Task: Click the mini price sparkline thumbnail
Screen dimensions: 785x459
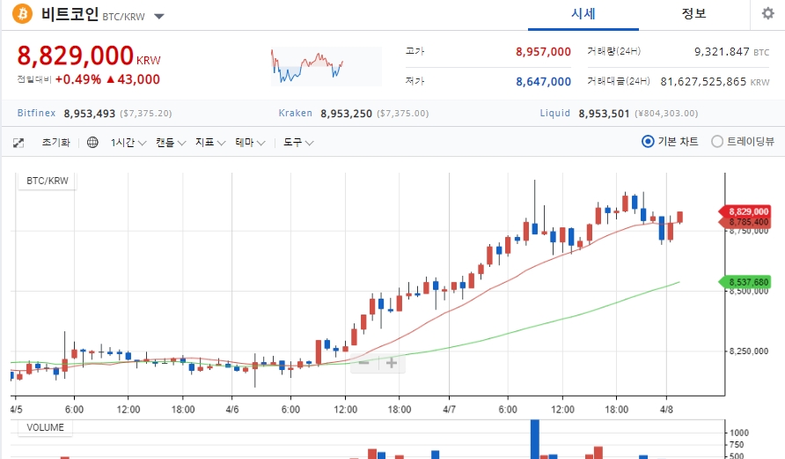Action: pyautogui.click(x=326, y=66)
